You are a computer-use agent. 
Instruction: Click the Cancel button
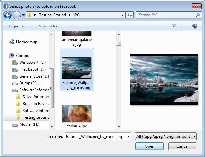(x=182, y=146)
